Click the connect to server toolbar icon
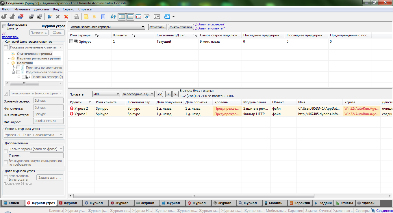 click(x=4, y=17)
